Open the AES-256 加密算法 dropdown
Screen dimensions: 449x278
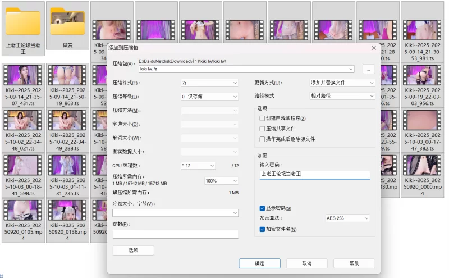(x=347, y=218)
